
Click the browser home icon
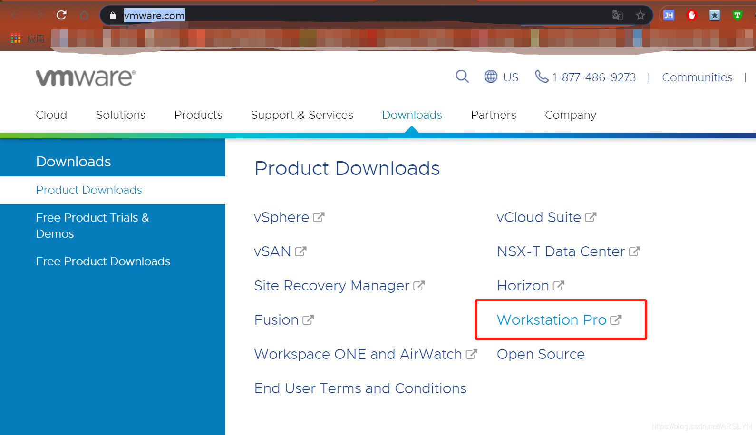pos(84,15)
